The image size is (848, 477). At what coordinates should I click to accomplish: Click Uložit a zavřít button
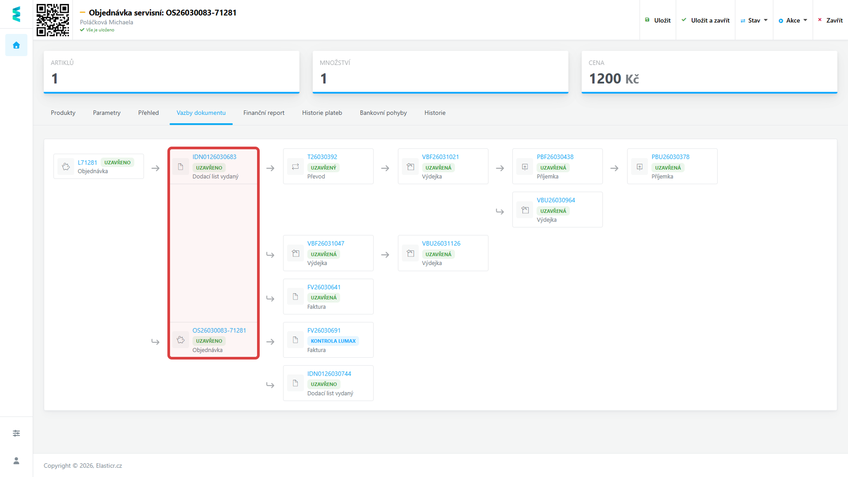[x=705, y=20]
